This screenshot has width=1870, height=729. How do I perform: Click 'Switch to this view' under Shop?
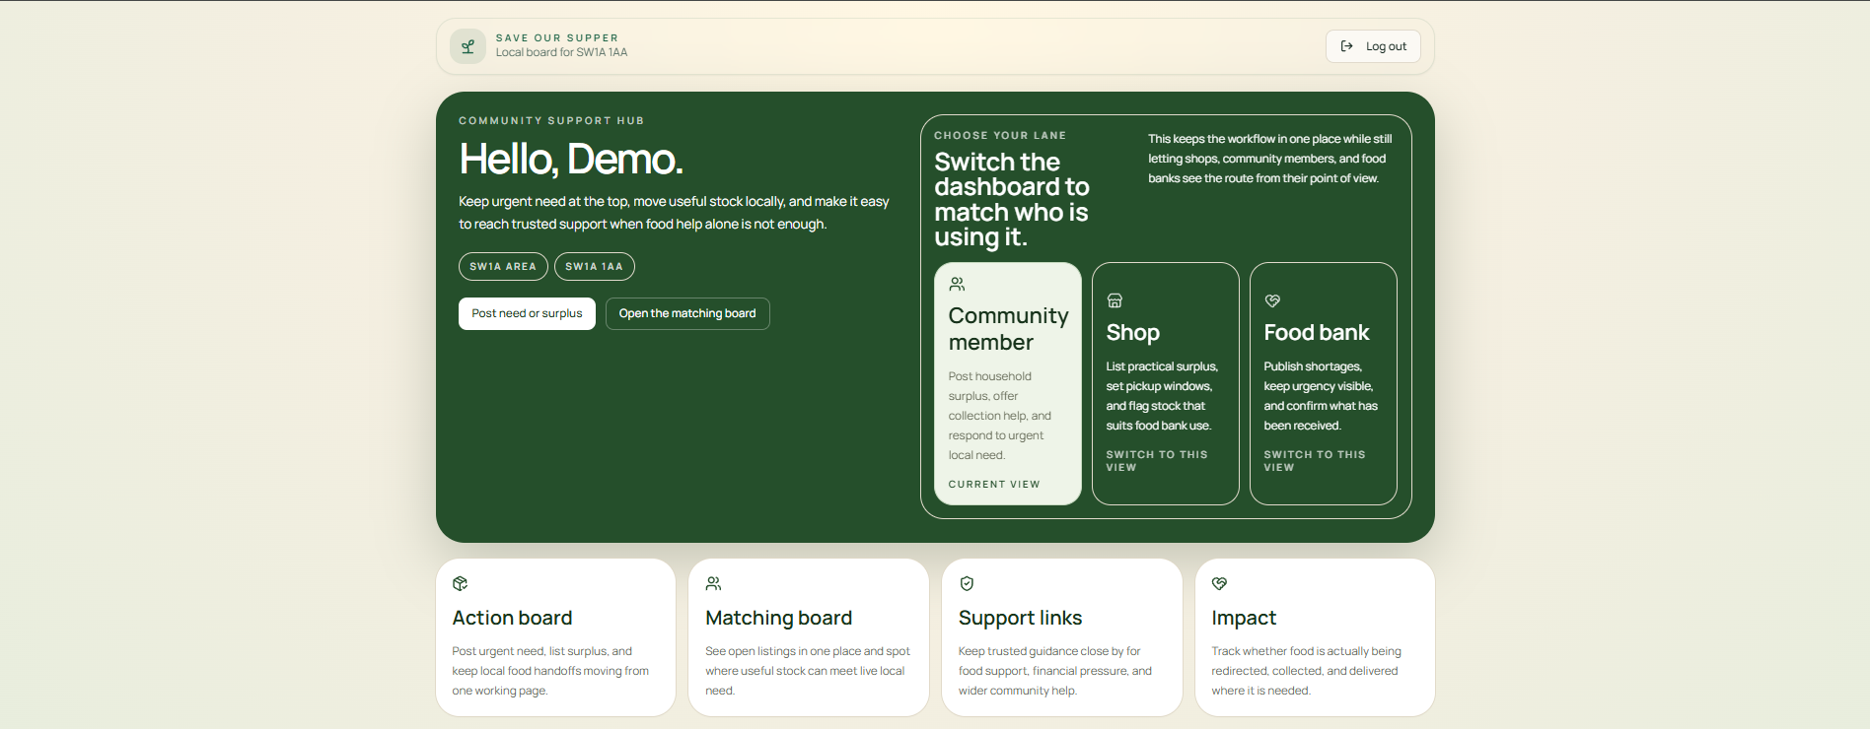[1156, 461]
